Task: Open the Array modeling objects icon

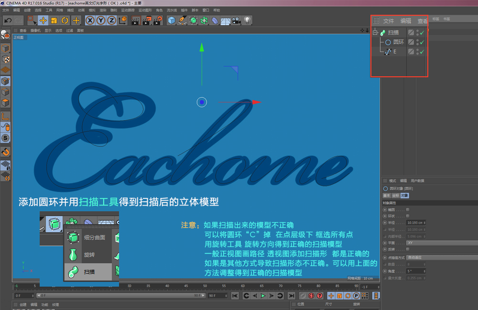Action: point(204,21)
